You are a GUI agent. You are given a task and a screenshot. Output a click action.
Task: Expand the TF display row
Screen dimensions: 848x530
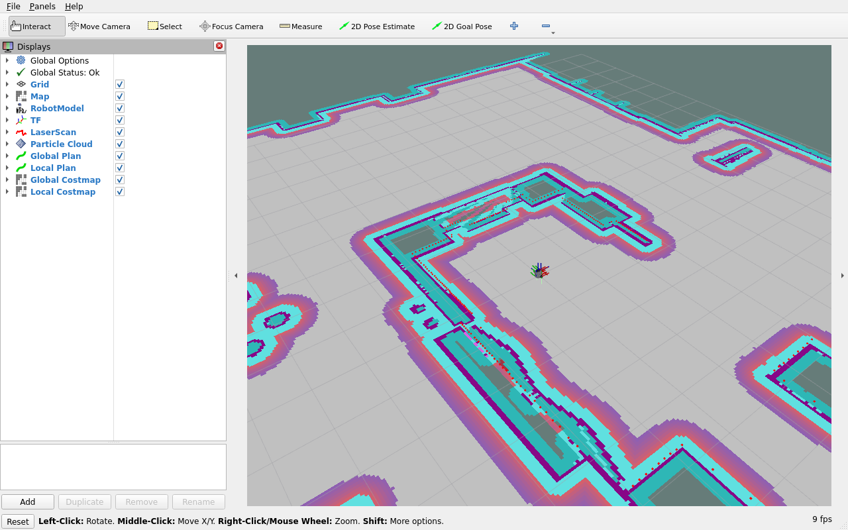(7, 120)
